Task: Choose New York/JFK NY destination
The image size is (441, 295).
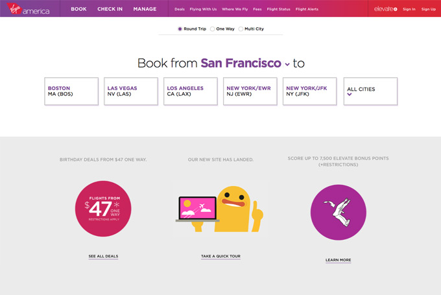Action: pos(310,91)
